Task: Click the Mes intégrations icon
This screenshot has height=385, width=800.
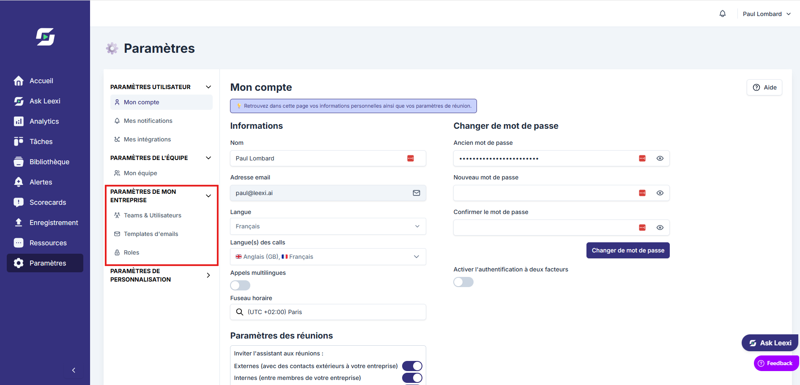Action: 117,139
